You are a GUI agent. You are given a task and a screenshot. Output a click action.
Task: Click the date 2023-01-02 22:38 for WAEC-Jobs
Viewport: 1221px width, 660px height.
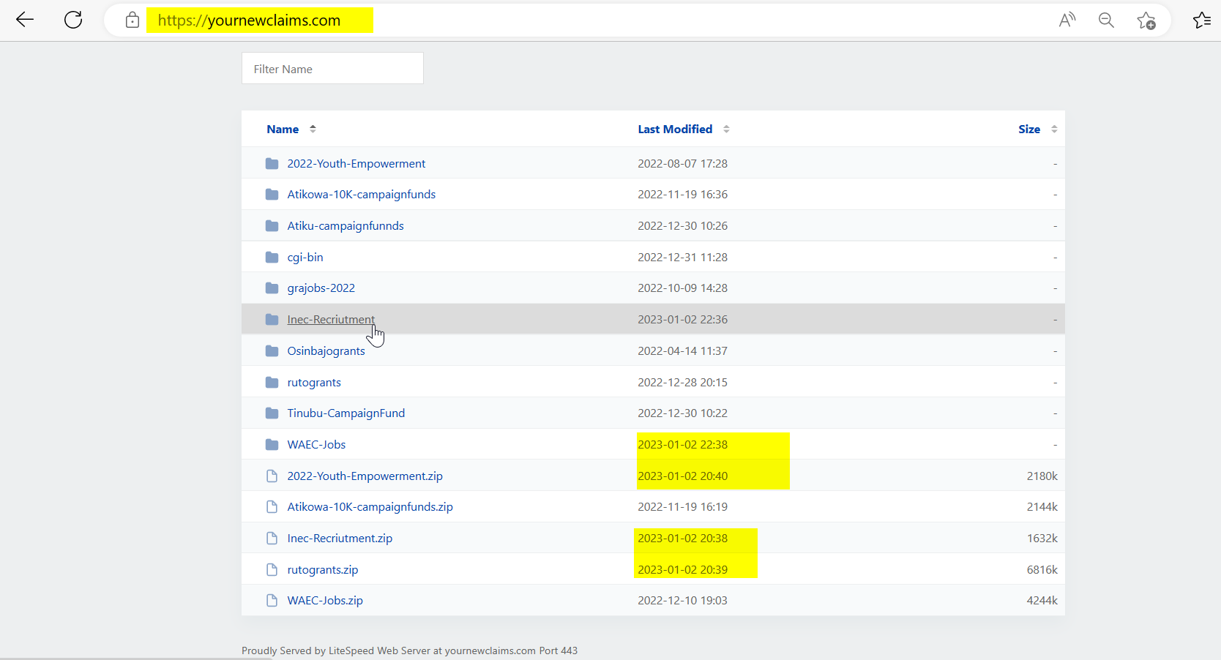coord(683,444)
